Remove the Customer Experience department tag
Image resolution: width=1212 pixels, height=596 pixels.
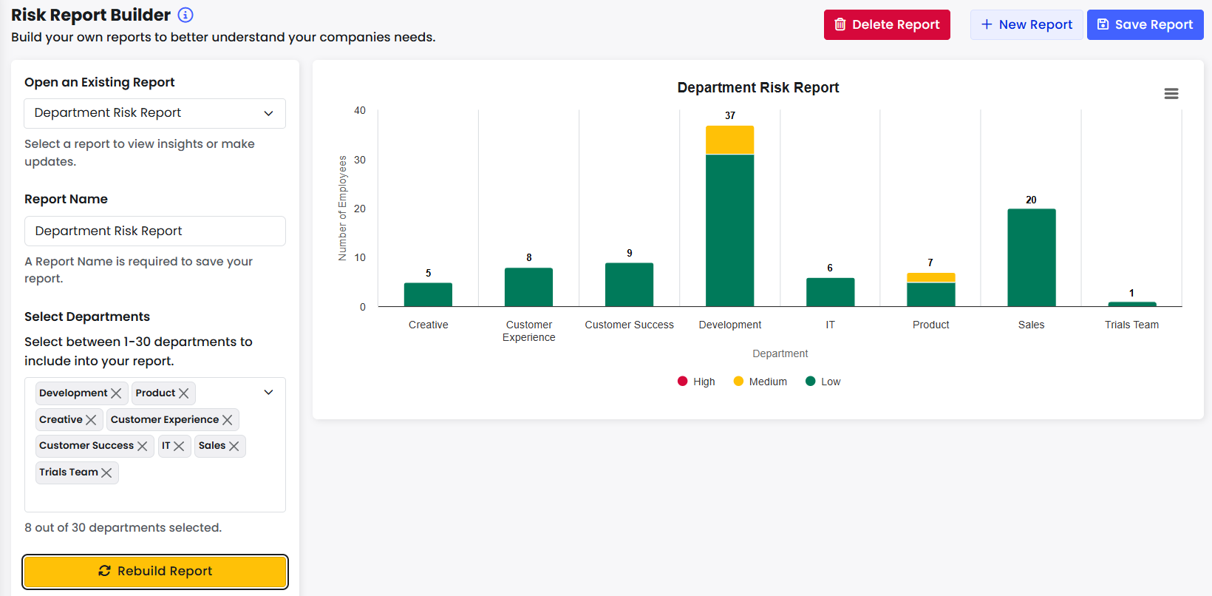pos(228,420)
